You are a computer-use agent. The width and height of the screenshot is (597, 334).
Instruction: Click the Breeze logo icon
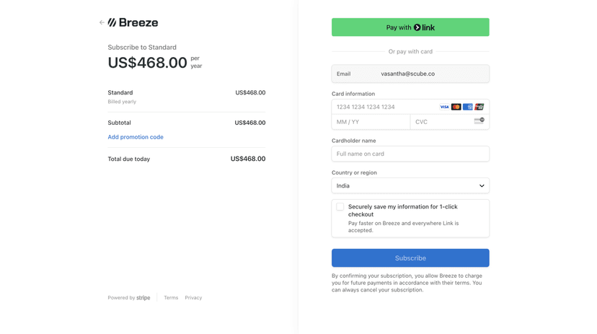[112, 23]
